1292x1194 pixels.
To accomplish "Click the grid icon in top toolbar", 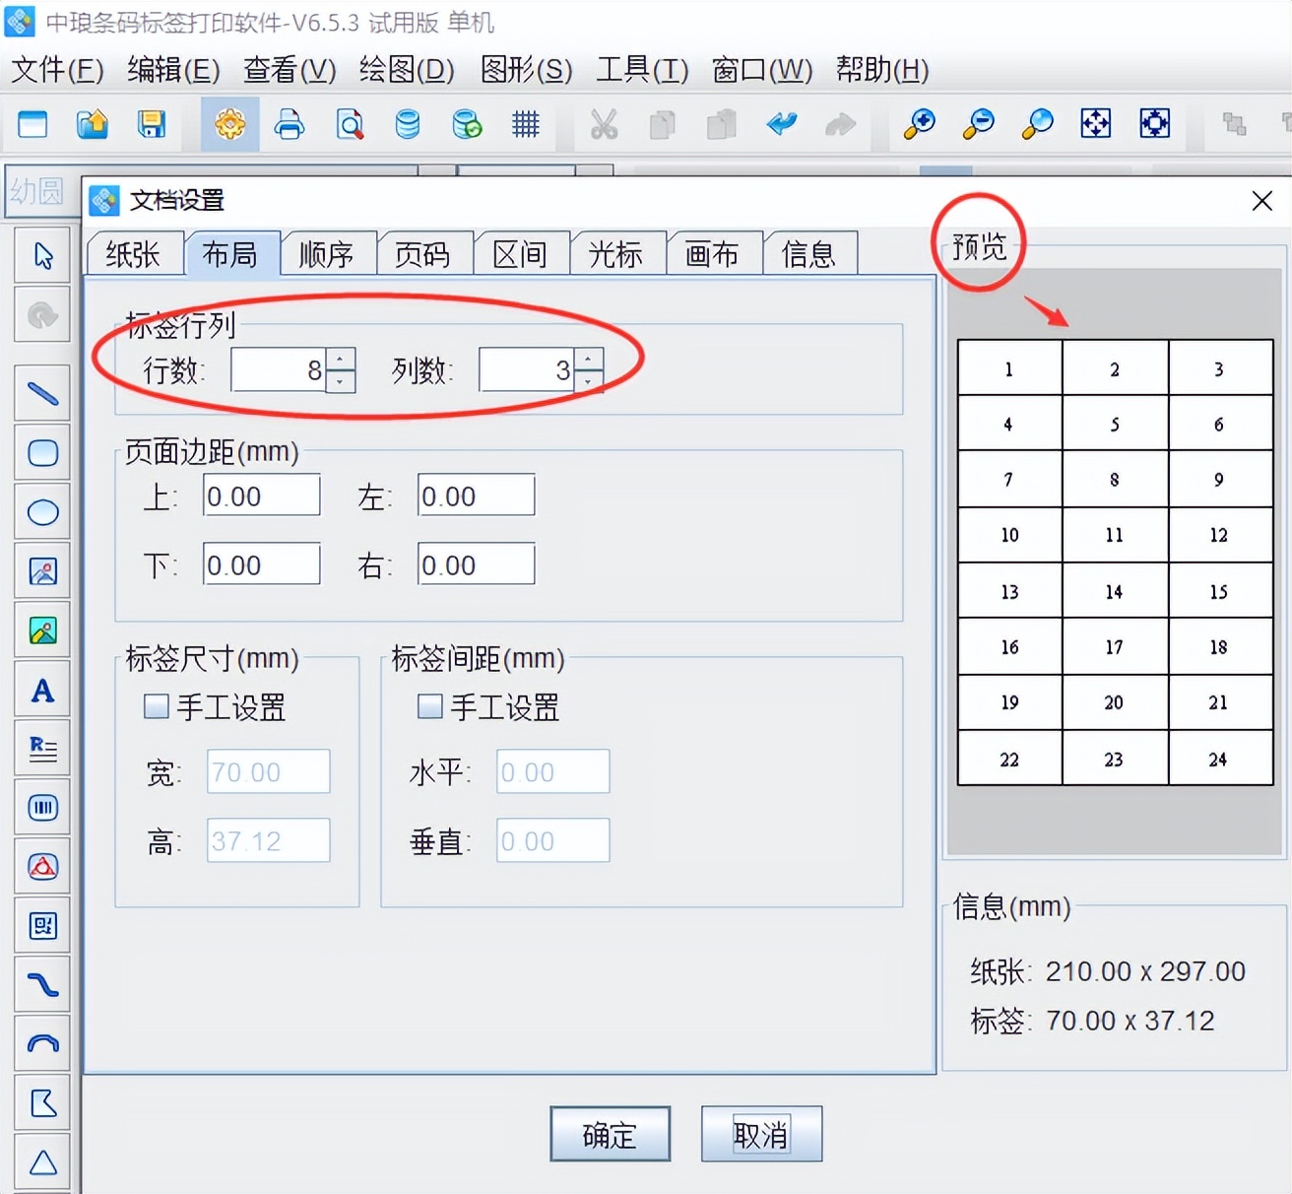I will coord(525,125).
